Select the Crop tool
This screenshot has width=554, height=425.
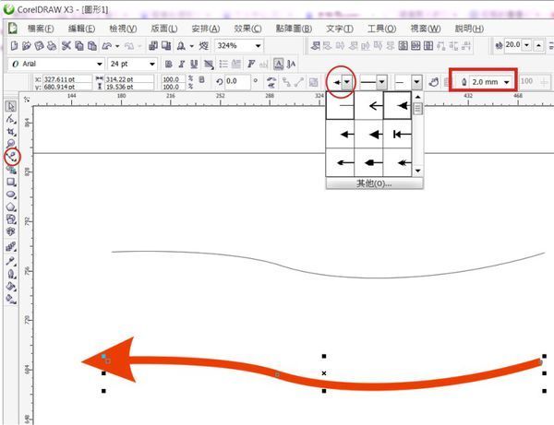tap(11, 132)
